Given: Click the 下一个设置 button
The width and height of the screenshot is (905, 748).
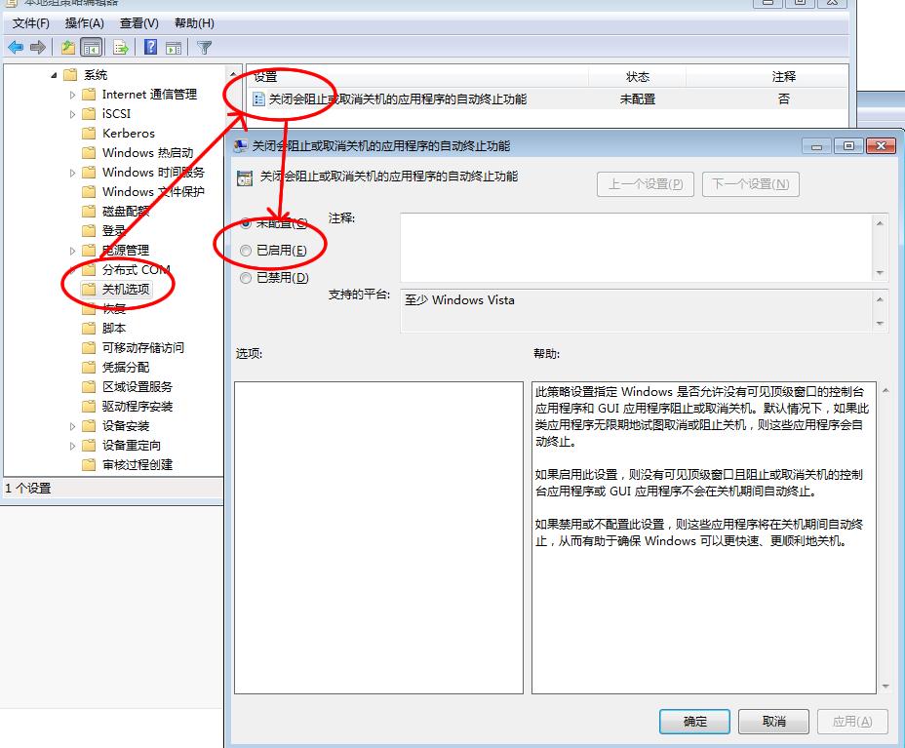Looking at the screenshot, I should pyautogui.click(x=750, y=183).
